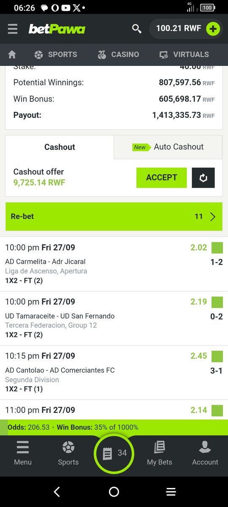The height and width of the screenshot is (507, 228).
Task: Tap green status square for AD Carmelita
Action: pos(217,248)
